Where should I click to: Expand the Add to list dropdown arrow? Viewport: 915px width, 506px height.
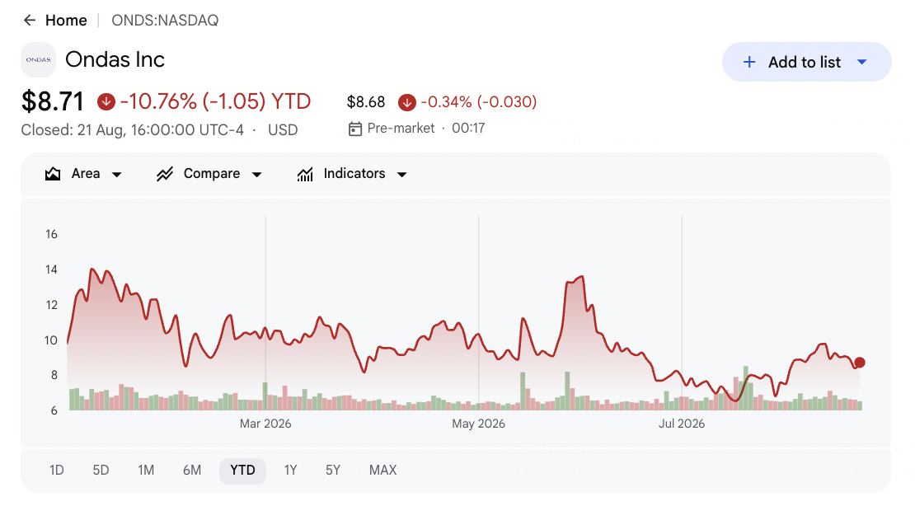pos(862,62)
